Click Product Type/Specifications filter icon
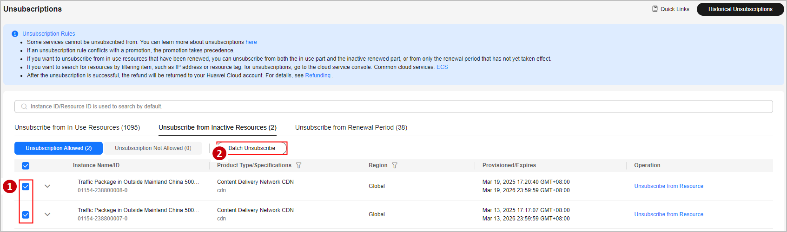Screen dimensions: 787x232 point(299,165)
